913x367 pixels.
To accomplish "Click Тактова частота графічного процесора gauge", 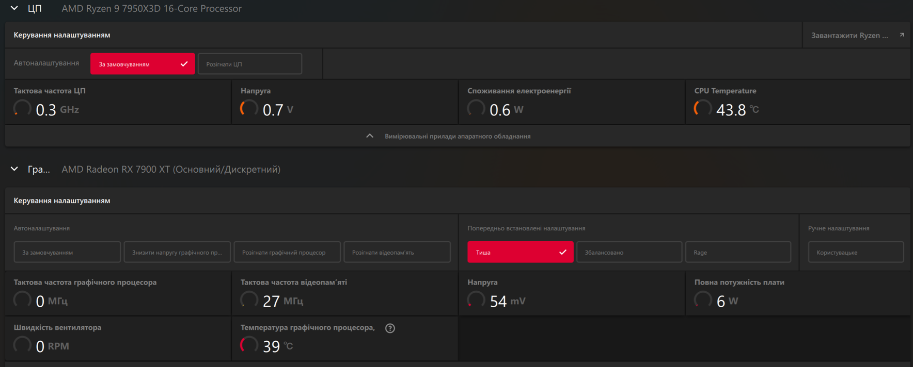I will click(22, 300).
